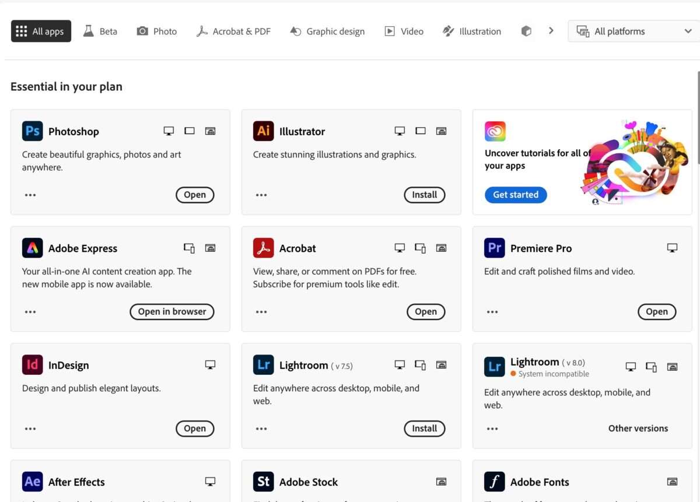Viewport: 700px width, 502px height.
Task: Switch to the Acrobat & PDF tab
Action: coord(233,31)
